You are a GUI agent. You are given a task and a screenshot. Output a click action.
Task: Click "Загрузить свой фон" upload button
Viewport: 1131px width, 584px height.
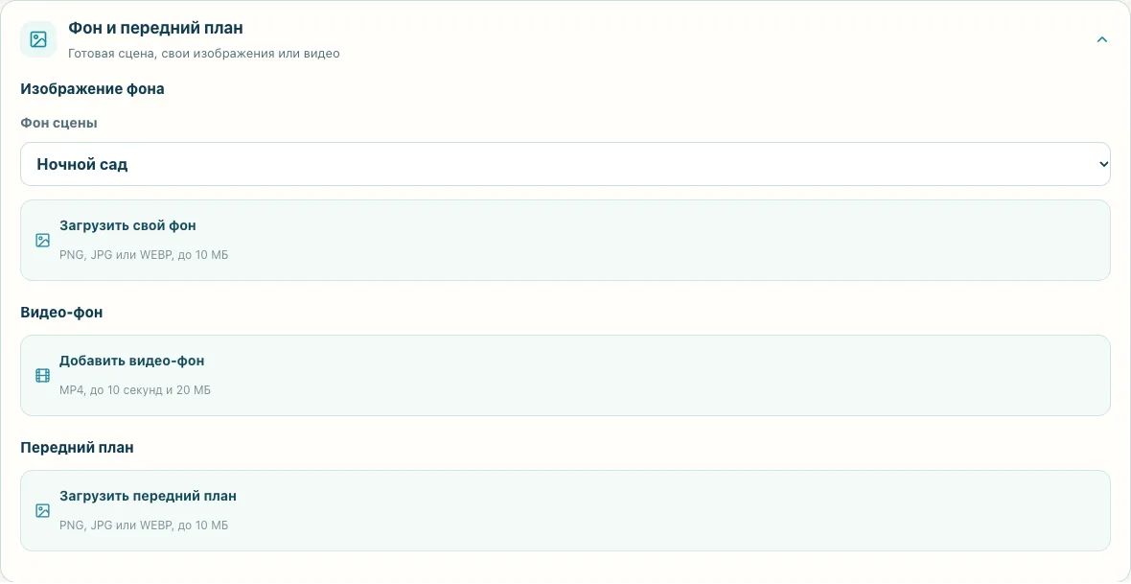coord(565,241)
